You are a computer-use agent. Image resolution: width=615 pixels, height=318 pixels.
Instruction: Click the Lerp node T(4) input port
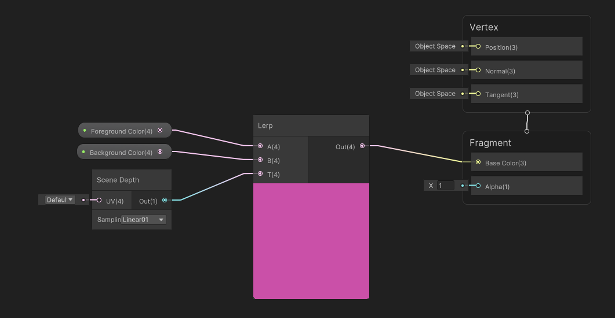coord(260,174)
